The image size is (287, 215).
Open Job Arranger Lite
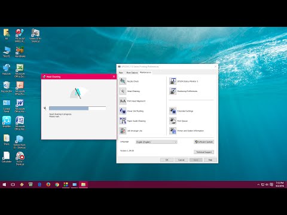pos(123,131)
